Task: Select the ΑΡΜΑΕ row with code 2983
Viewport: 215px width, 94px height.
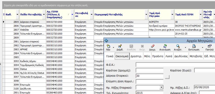Action: tap(53, 49)
